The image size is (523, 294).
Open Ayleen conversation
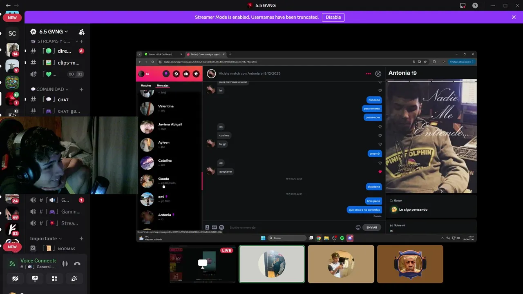click(x=169, y=145)
